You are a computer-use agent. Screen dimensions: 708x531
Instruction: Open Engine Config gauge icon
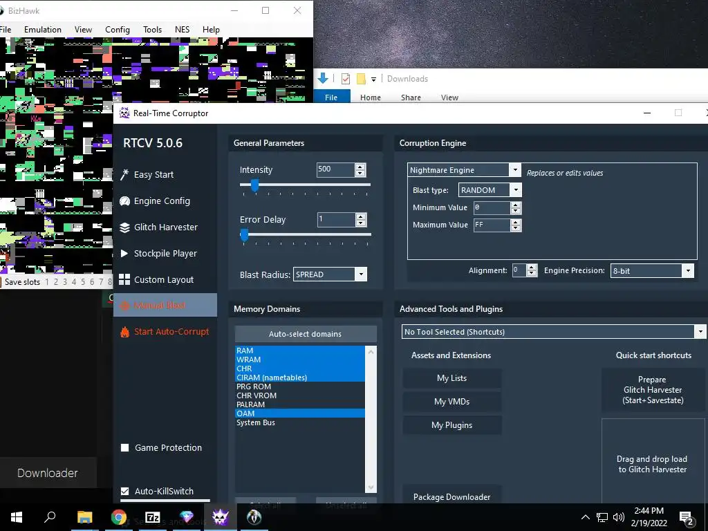(124, 201)
